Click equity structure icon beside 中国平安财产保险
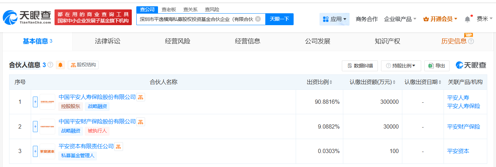The height and width of the screenshot is (167, 496). (141, 122)
